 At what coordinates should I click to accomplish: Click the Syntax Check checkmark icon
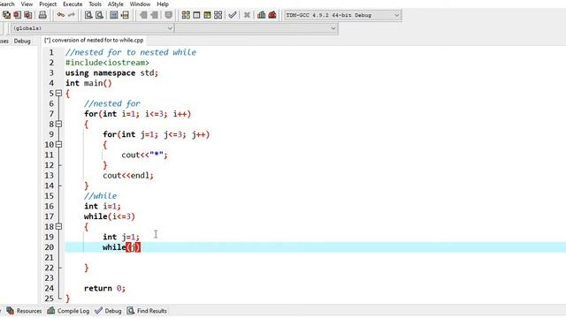pyautogui.click(x=233, y=15)
